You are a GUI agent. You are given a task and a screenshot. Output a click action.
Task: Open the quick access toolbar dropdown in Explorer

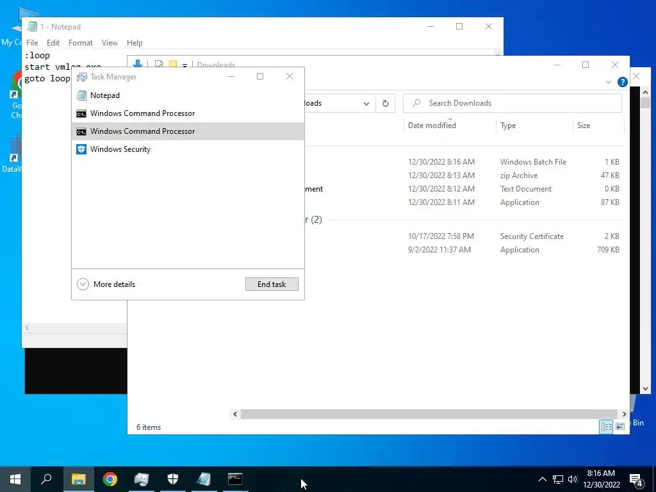coord(184,65)
